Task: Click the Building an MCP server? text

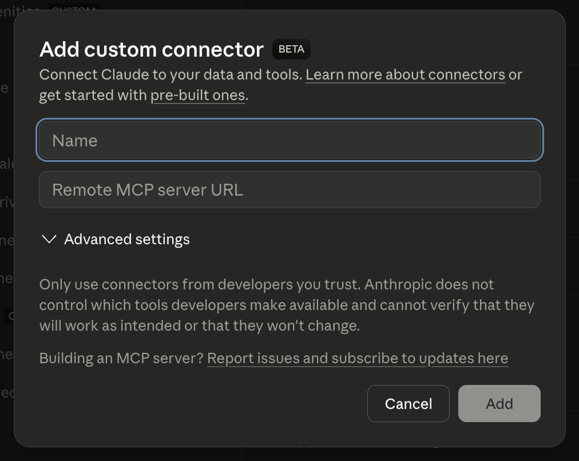Action: [121, 359]
